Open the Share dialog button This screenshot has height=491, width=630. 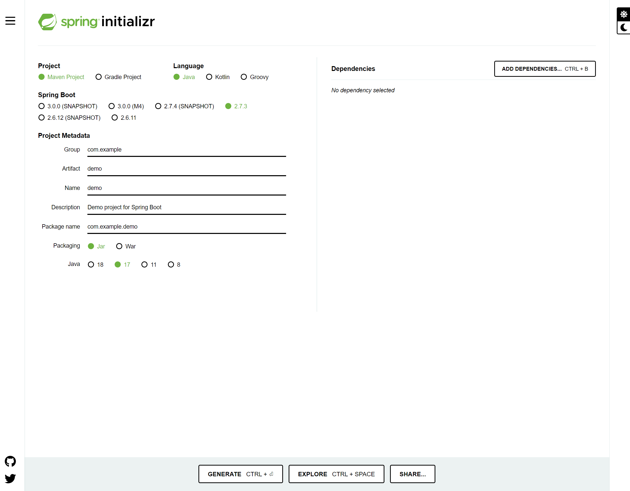point(412,474)
